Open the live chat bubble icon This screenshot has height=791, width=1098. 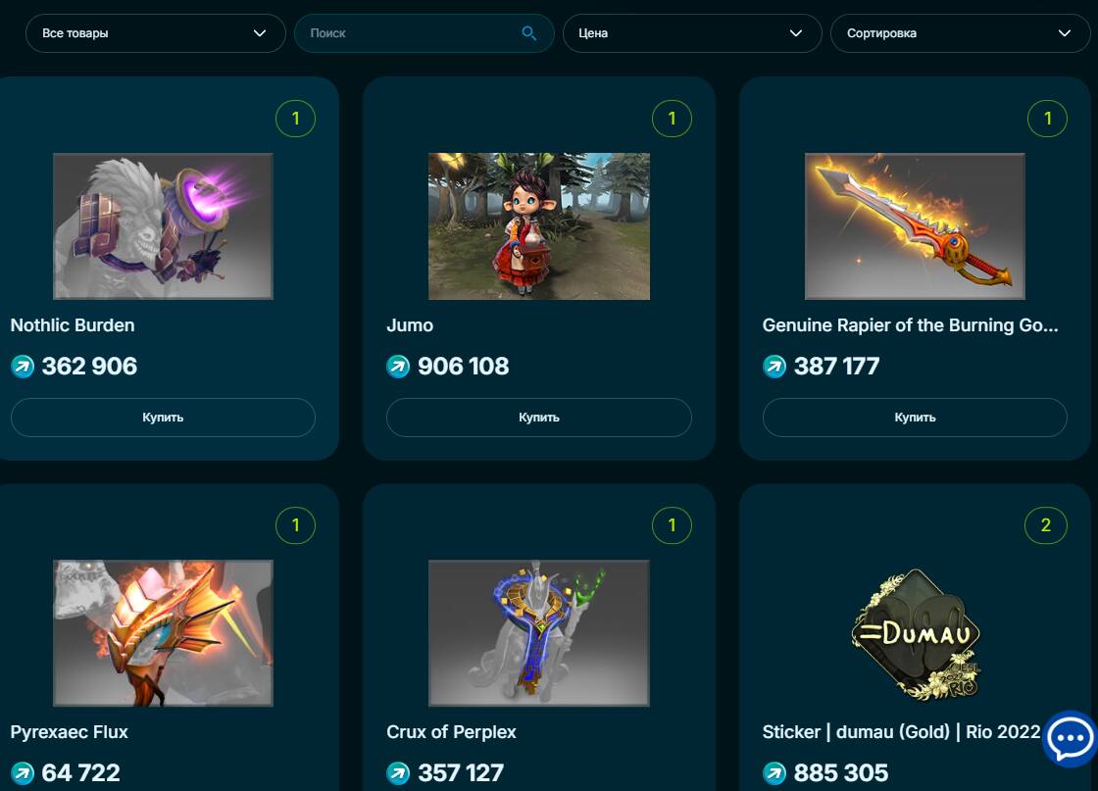click(1070, 738)
